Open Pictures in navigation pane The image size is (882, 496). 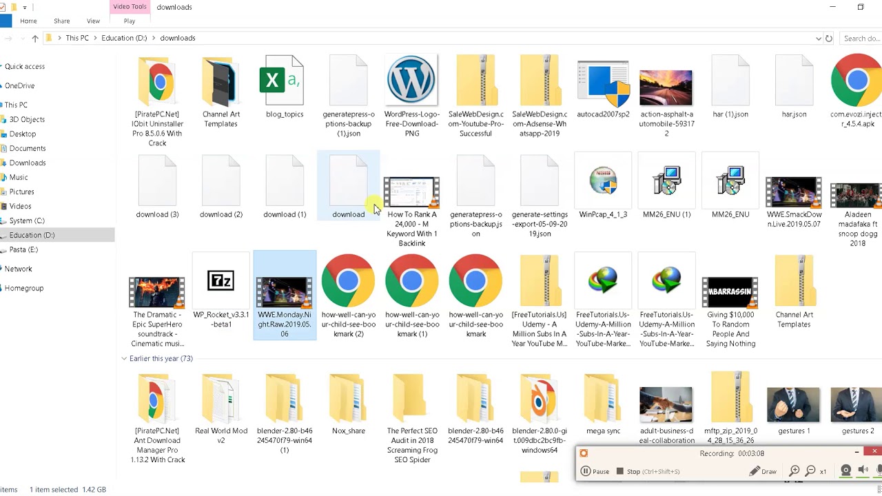coord(21,192)
